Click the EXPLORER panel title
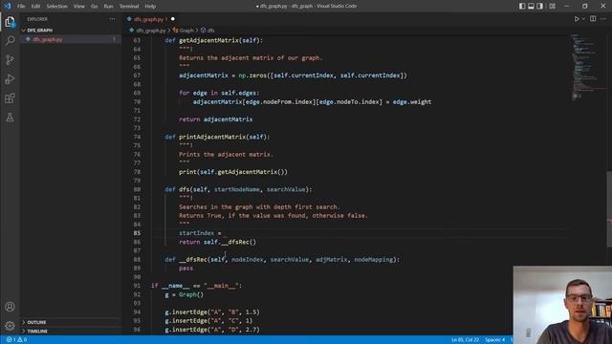This screenshot has height=344, width=612. [37, 19]
